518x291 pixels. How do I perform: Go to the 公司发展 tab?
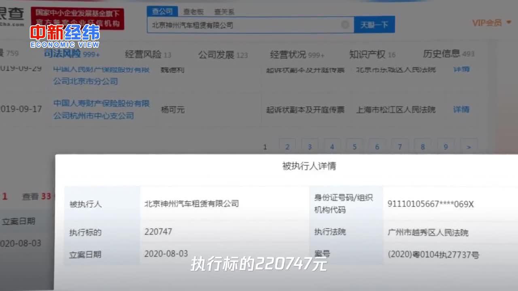223,55
